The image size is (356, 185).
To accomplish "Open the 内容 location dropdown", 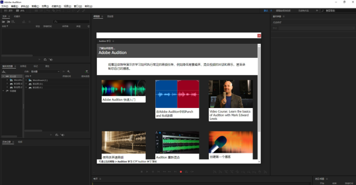I will [x=45, y=72].
